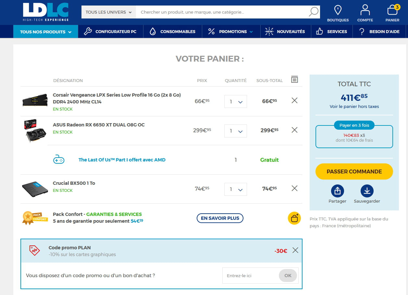
Task: Add Pack Confort with the yellow basket icon
Action: pyautogui.click(x=294, y=218)
